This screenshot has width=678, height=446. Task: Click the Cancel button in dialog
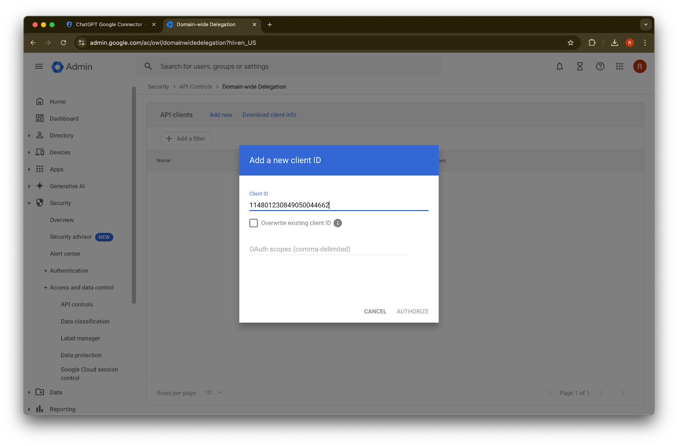(375, 311)
